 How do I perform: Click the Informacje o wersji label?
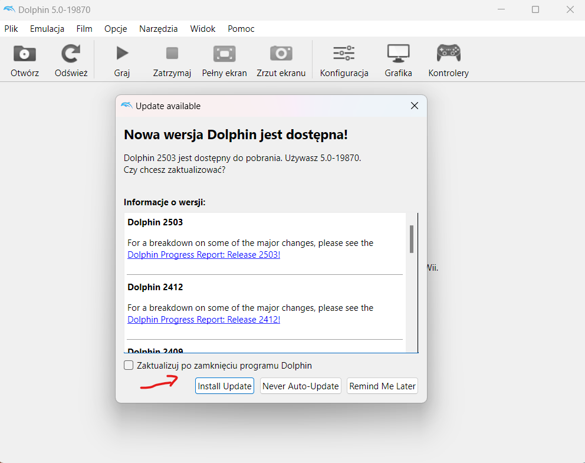165,202
